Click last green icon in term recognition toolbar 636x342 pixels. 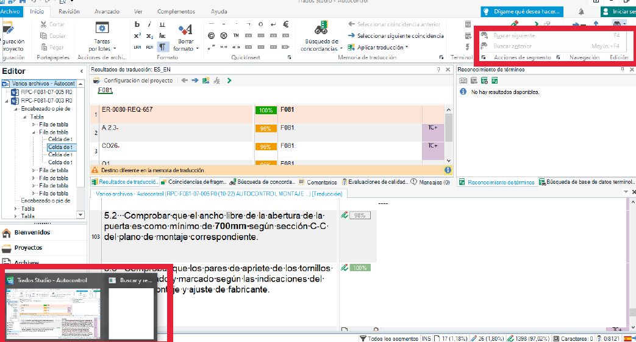(495, 81)
